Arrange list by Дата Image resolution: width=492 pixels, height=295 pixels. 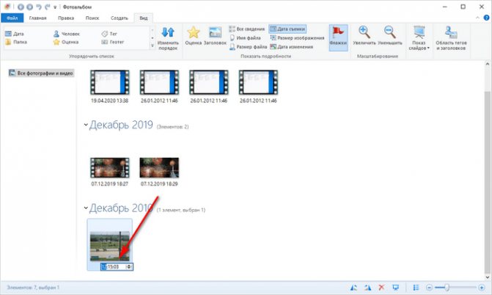pos(15,34)
